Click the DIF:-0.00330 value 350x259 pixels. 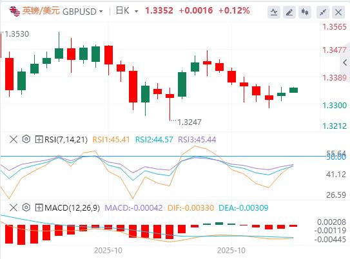tap(191, 208)
